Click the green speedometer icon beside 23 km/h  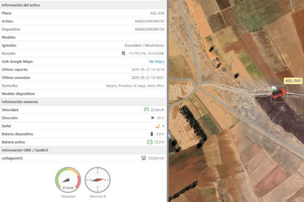pyautogui.click(x=146, y=110)
